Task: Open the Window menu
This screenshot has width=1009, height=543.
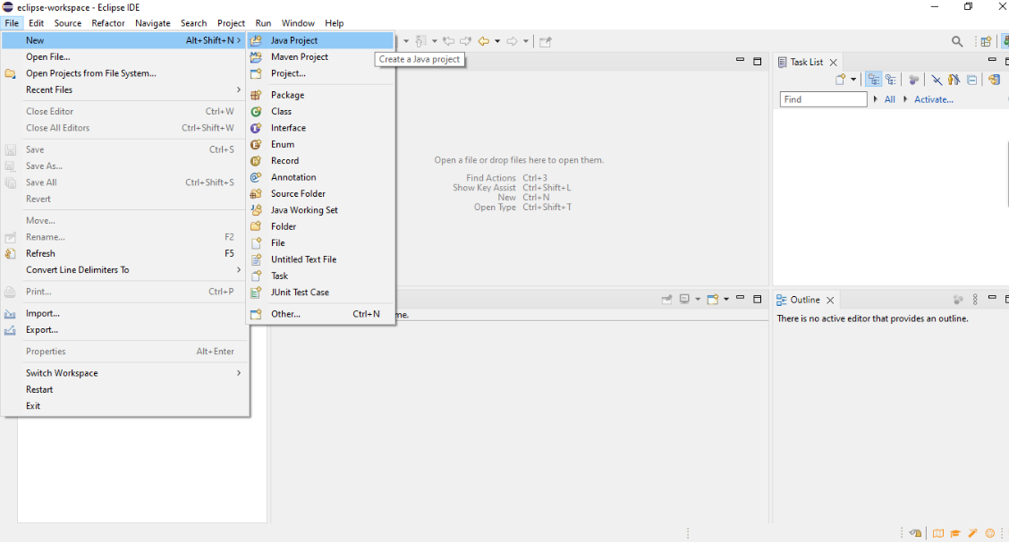Action: (x=298, y=22)
